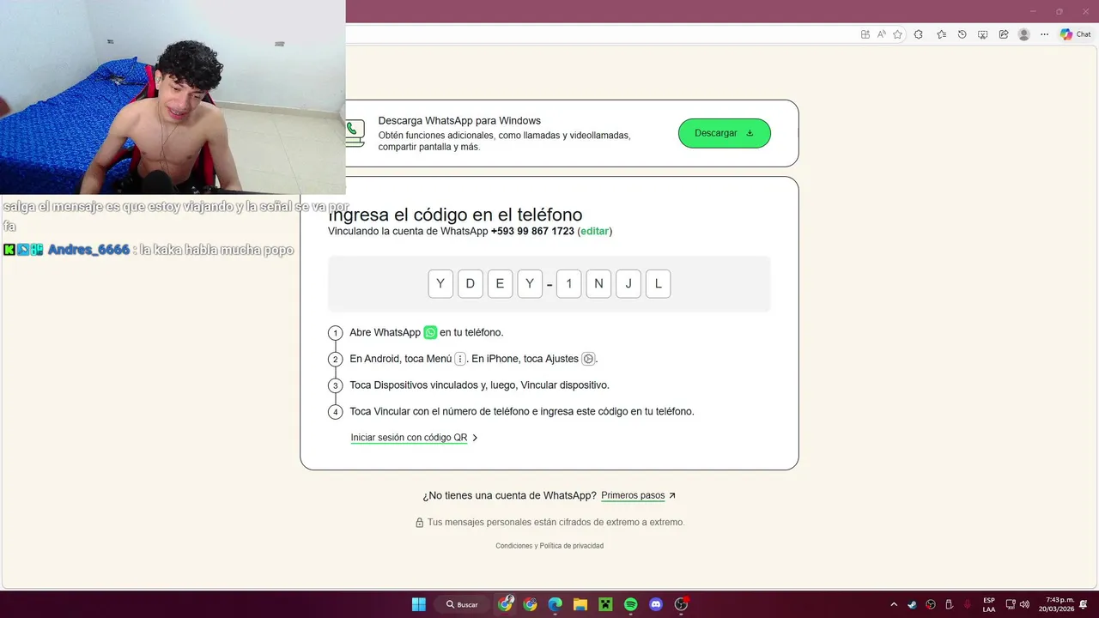
Task: Select code box containing letter L
Action: (658, 283)
